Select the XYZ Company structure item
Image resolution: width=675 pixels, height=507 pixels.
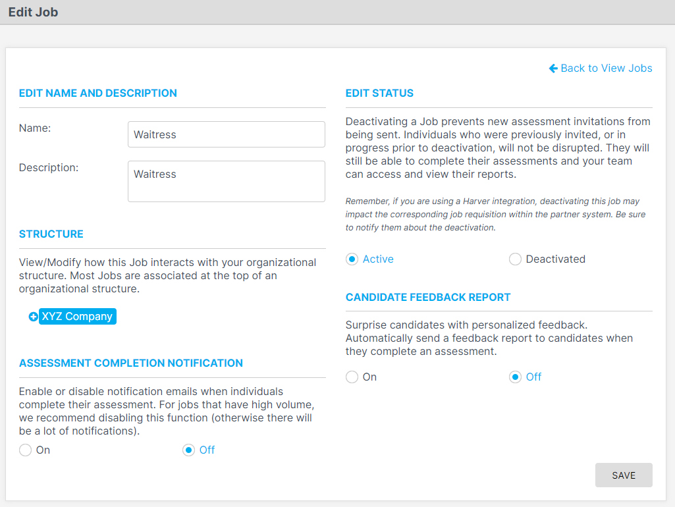tap(78, 316)
